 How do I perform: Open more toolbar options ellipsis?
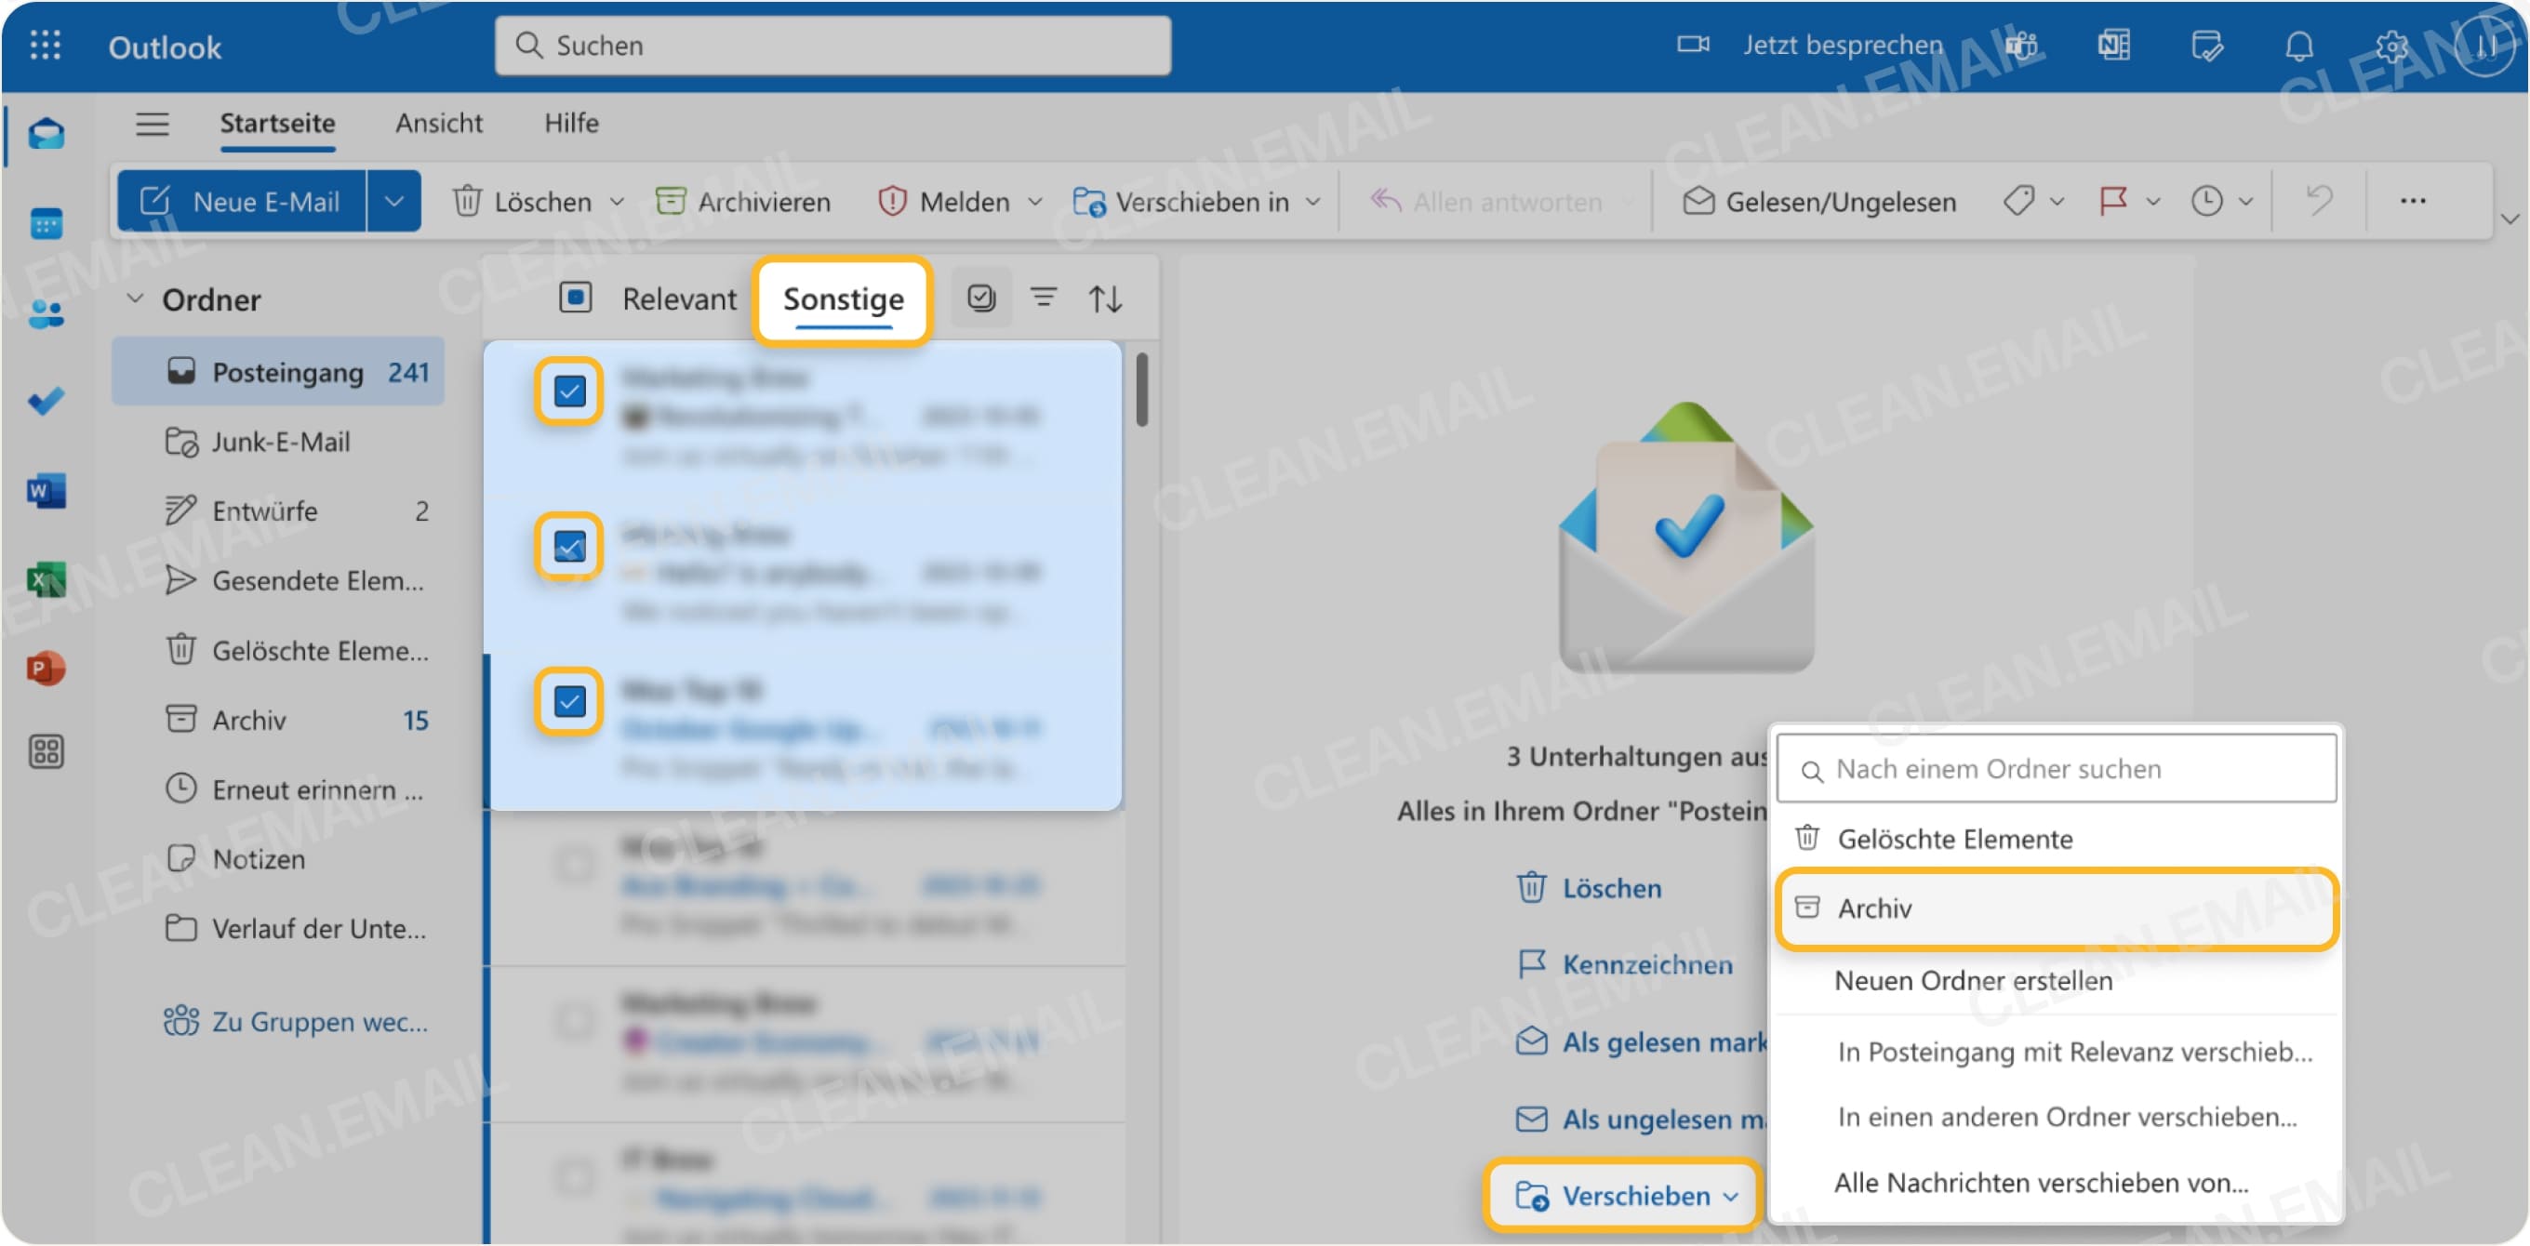[2412, 201]
